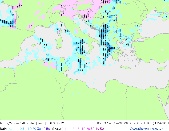Pick the snow legend 30 color value
The image size is (169, 131).
click(93, 129)
